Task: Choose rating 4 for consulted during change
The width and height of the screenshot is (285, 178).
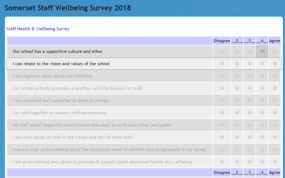Action: point(262,100)
